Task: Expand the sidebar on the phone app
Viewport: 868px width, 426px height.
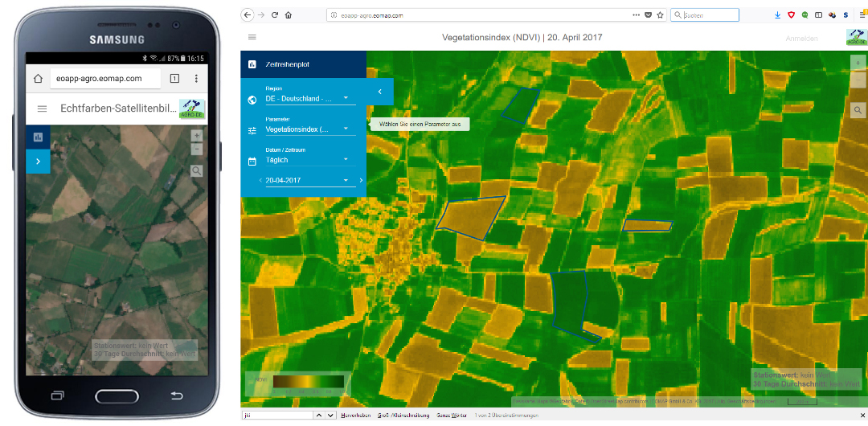Action: (x=38, y=162)
